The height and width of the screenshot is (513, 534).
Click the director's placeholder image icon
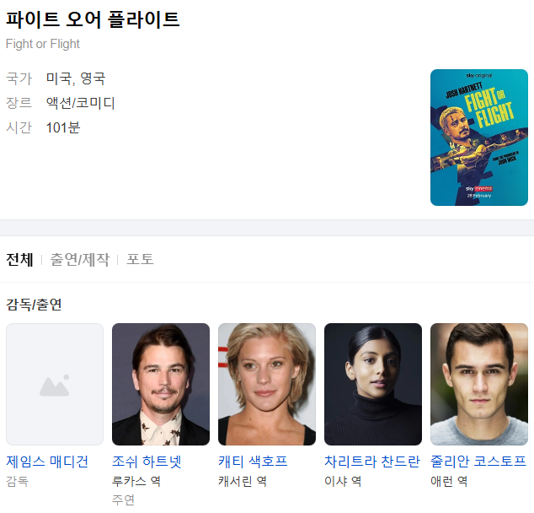[x=55, y=384]
